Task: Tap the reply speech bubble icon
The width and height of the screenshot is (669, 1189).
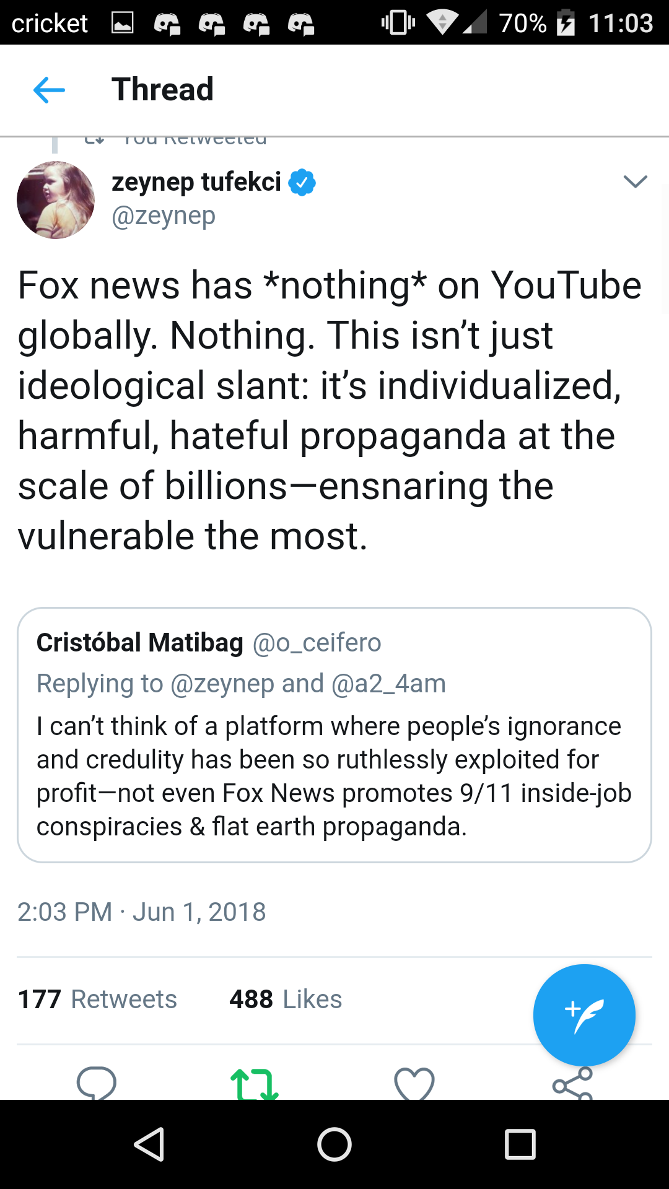Action: (x=96, y=1084)
